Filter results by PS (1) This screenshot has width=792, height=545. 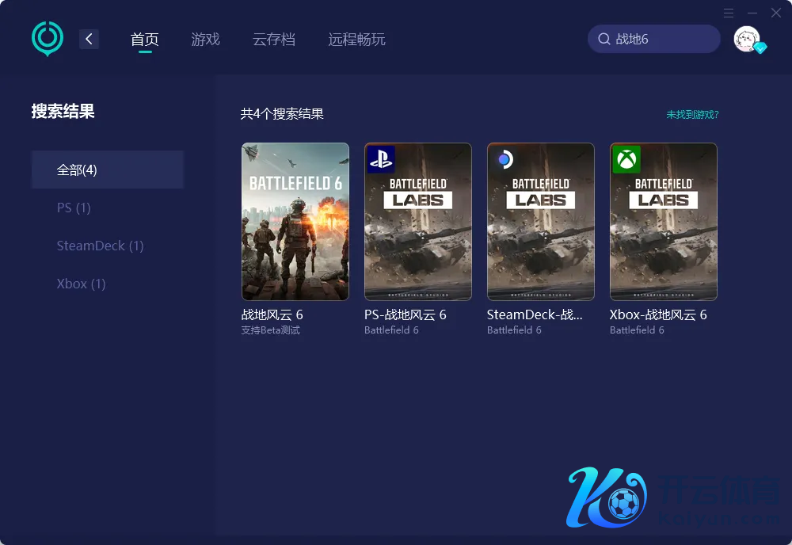tap(74, 208)
